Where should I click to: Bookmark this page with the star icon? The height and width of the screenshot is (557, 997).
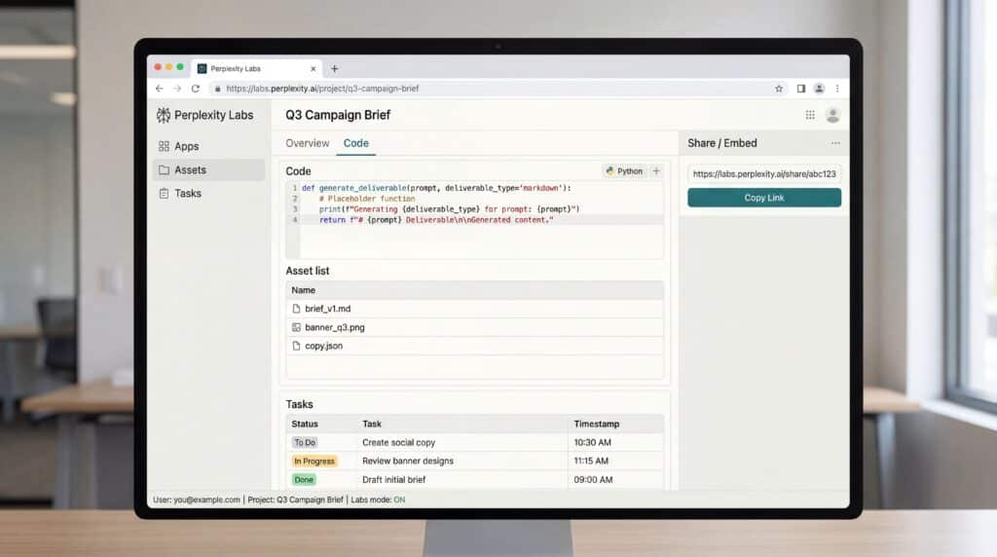click(779, 89)
